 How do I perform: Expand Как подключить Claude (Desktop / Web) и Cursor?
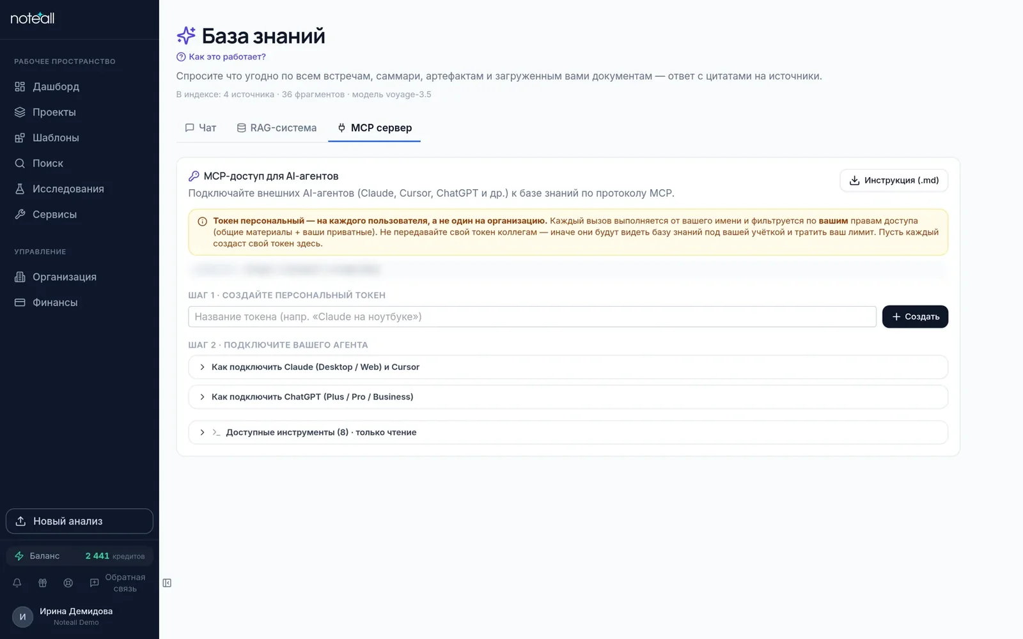coord(568,367)
